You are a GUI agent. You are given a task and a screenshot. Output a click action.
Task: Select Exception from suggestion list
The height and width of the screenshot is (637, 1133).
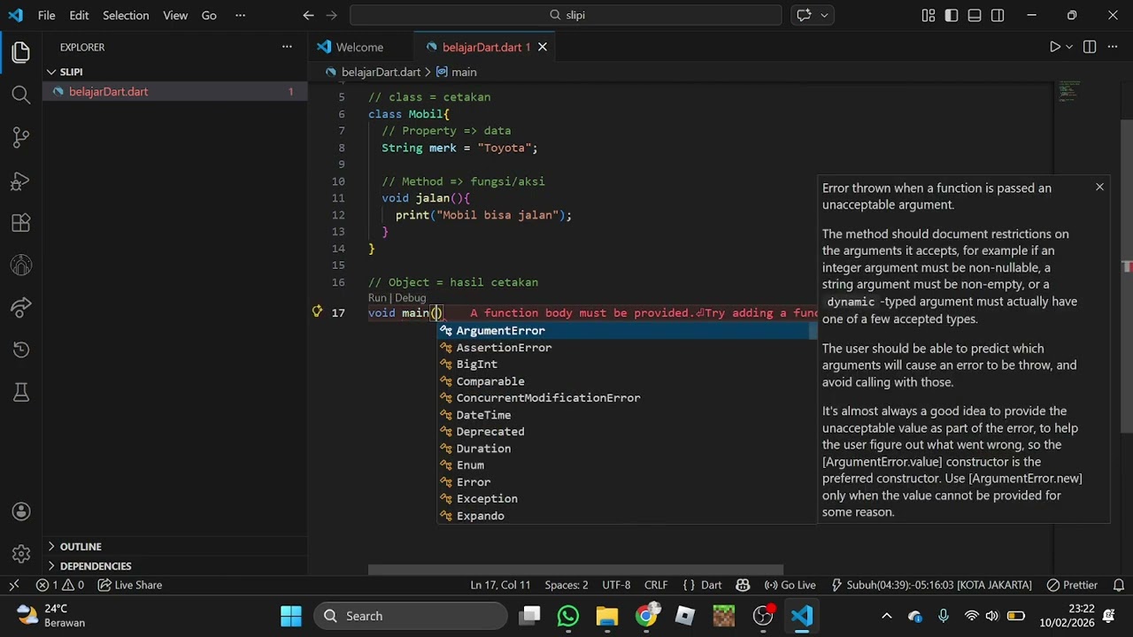click(x=628, y=499)
